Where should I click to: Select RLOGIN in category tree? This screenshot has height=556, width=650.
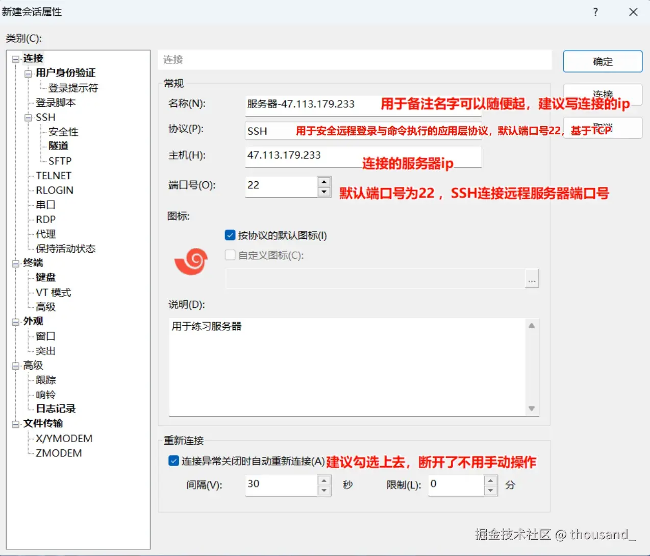coord(55,190)
